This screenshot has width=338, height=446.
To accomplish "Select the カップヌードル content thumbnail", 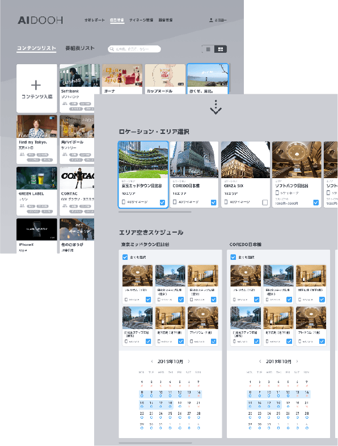I will click(165, 75).
